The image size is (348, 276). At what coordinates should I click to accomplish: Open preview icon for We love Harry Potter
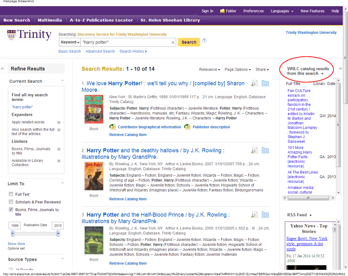click(254, 83)
